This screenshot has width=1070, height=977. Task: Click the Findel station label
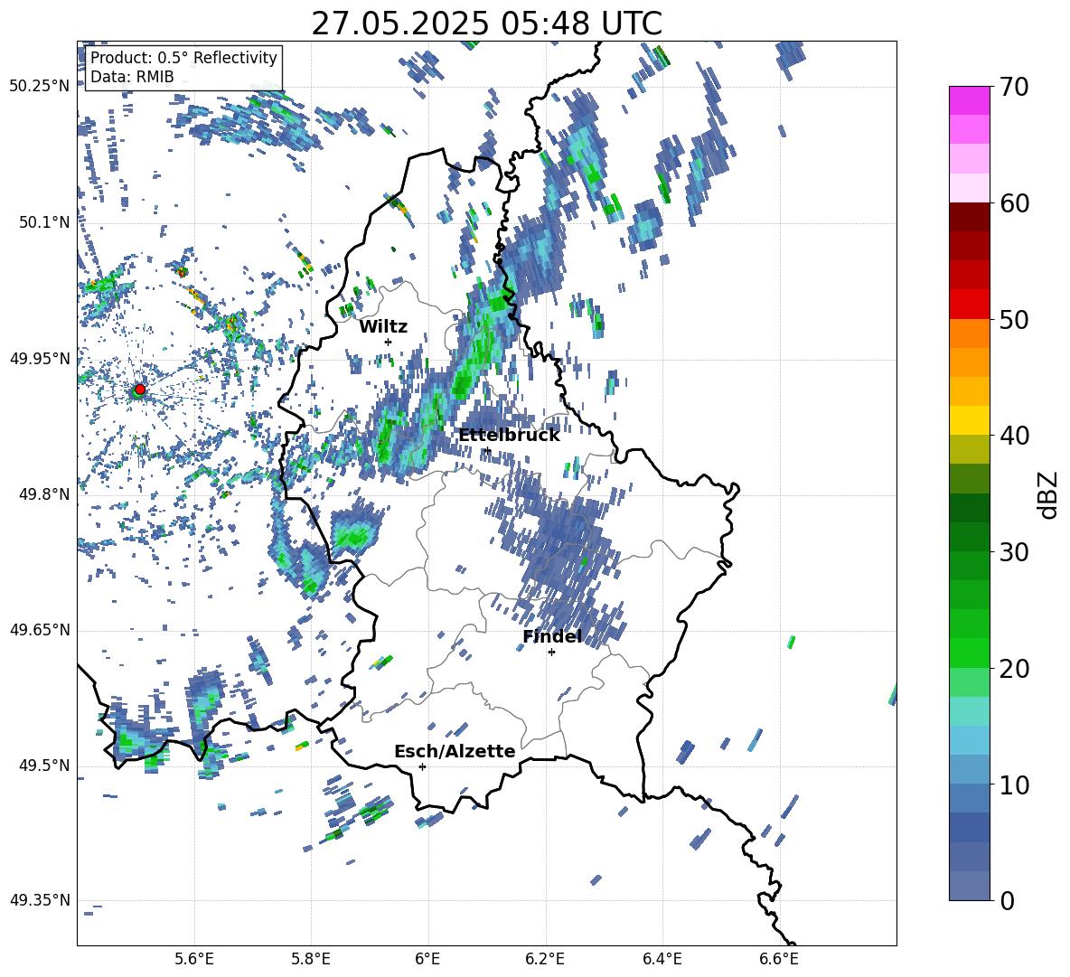coord(552,636)
